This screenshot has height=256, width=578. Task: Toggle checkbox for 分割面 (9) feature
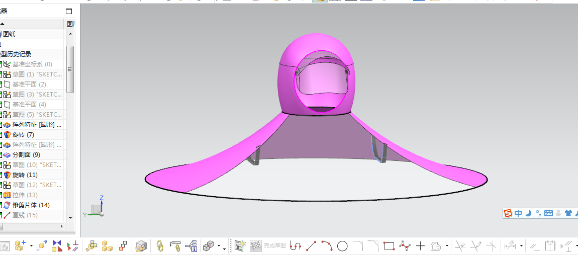pyautogui.click(x=1, y=154)
